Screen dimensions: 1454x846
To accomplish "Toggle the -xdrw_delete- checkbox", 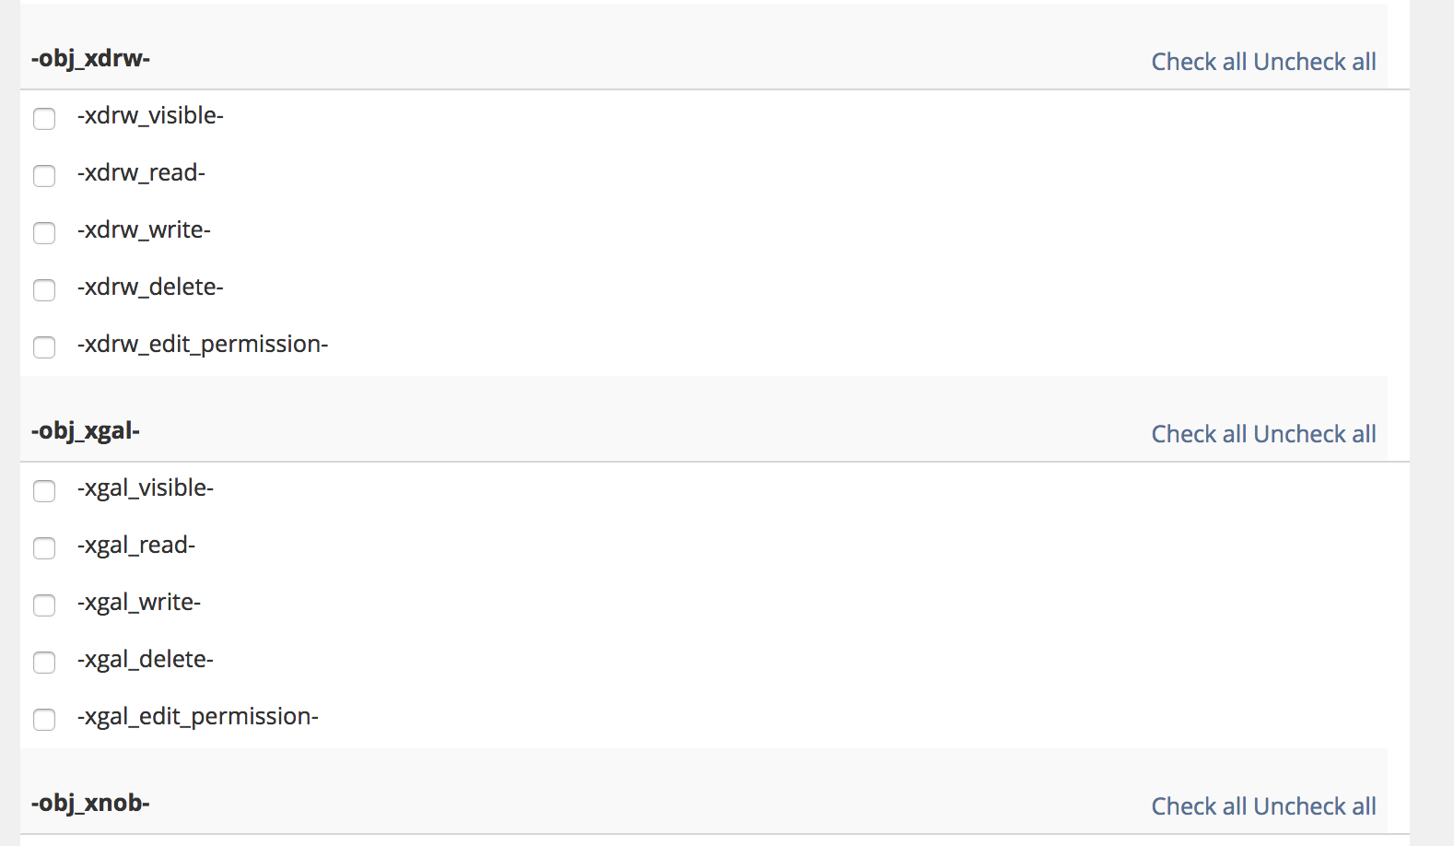I will coord(44,290).
